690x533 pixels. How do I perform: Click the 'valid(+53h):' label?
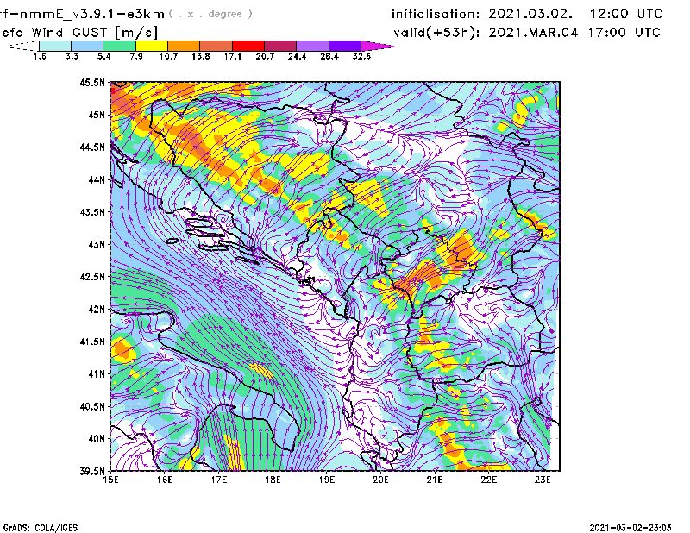coord(436,33)
